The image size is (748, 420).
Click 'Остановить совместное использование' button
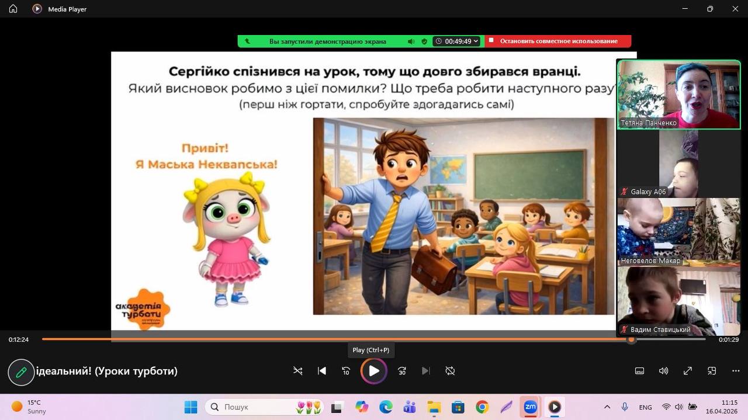(x=558, y=41)
